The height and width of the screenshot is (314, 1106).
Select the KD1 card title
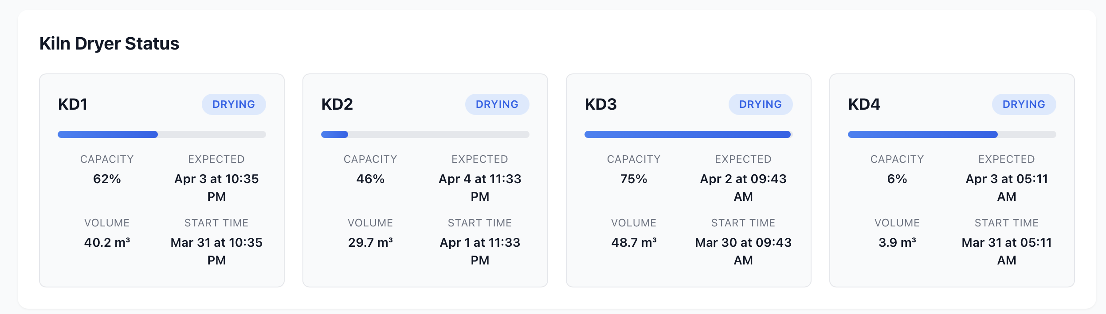[x=73, y=104]
